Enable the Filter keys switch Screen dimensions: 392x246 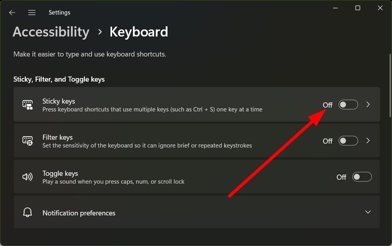[348, 141]
